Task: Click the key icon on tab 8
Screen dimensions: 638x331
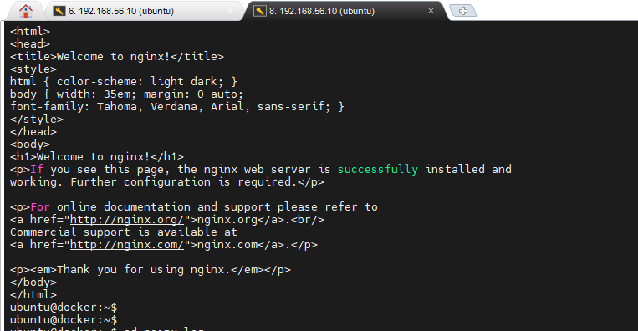Action: (x=259, y=11)
